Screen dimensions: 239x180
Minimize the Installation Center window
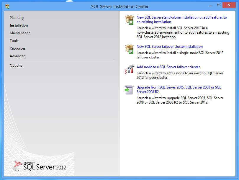[x=211, y=6]
